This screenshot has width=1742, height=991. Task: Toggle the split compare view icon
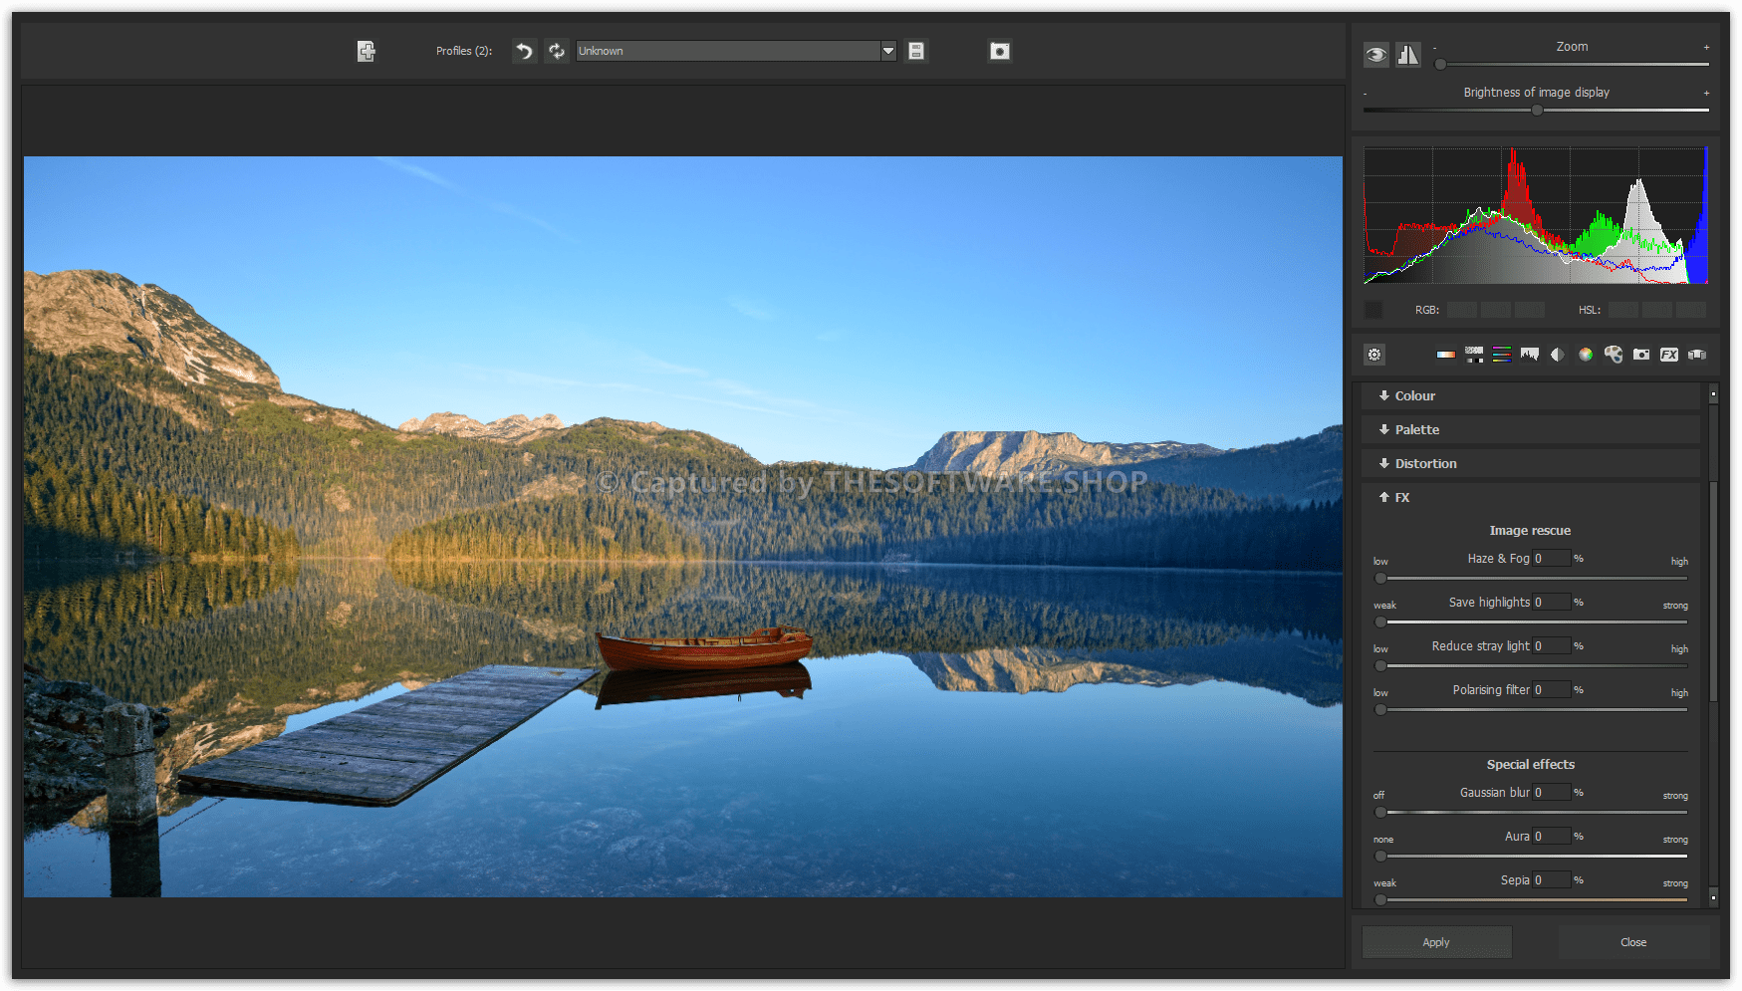tap(1408, 55)
